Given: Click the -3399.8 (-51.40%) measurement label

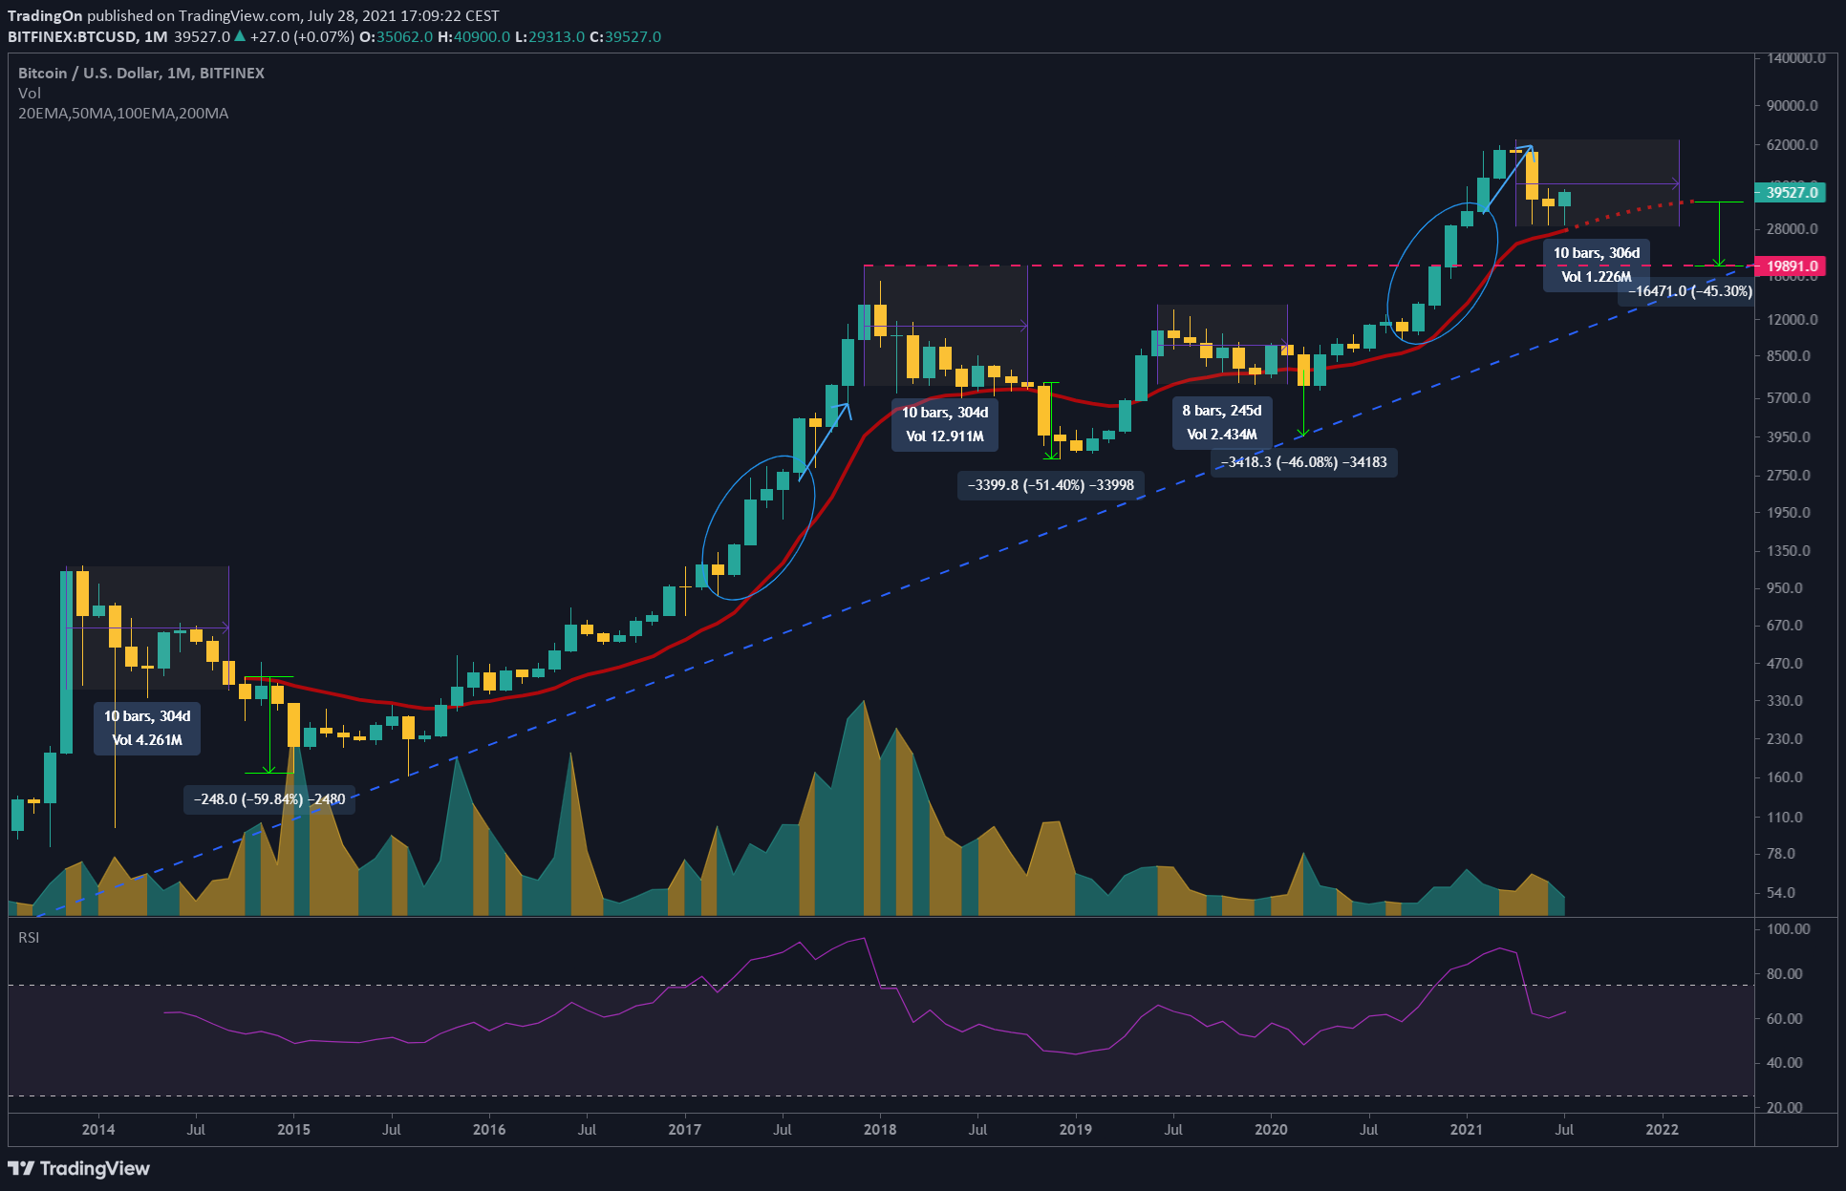Looking at the screenshot, I should [x=1051, y=485].
